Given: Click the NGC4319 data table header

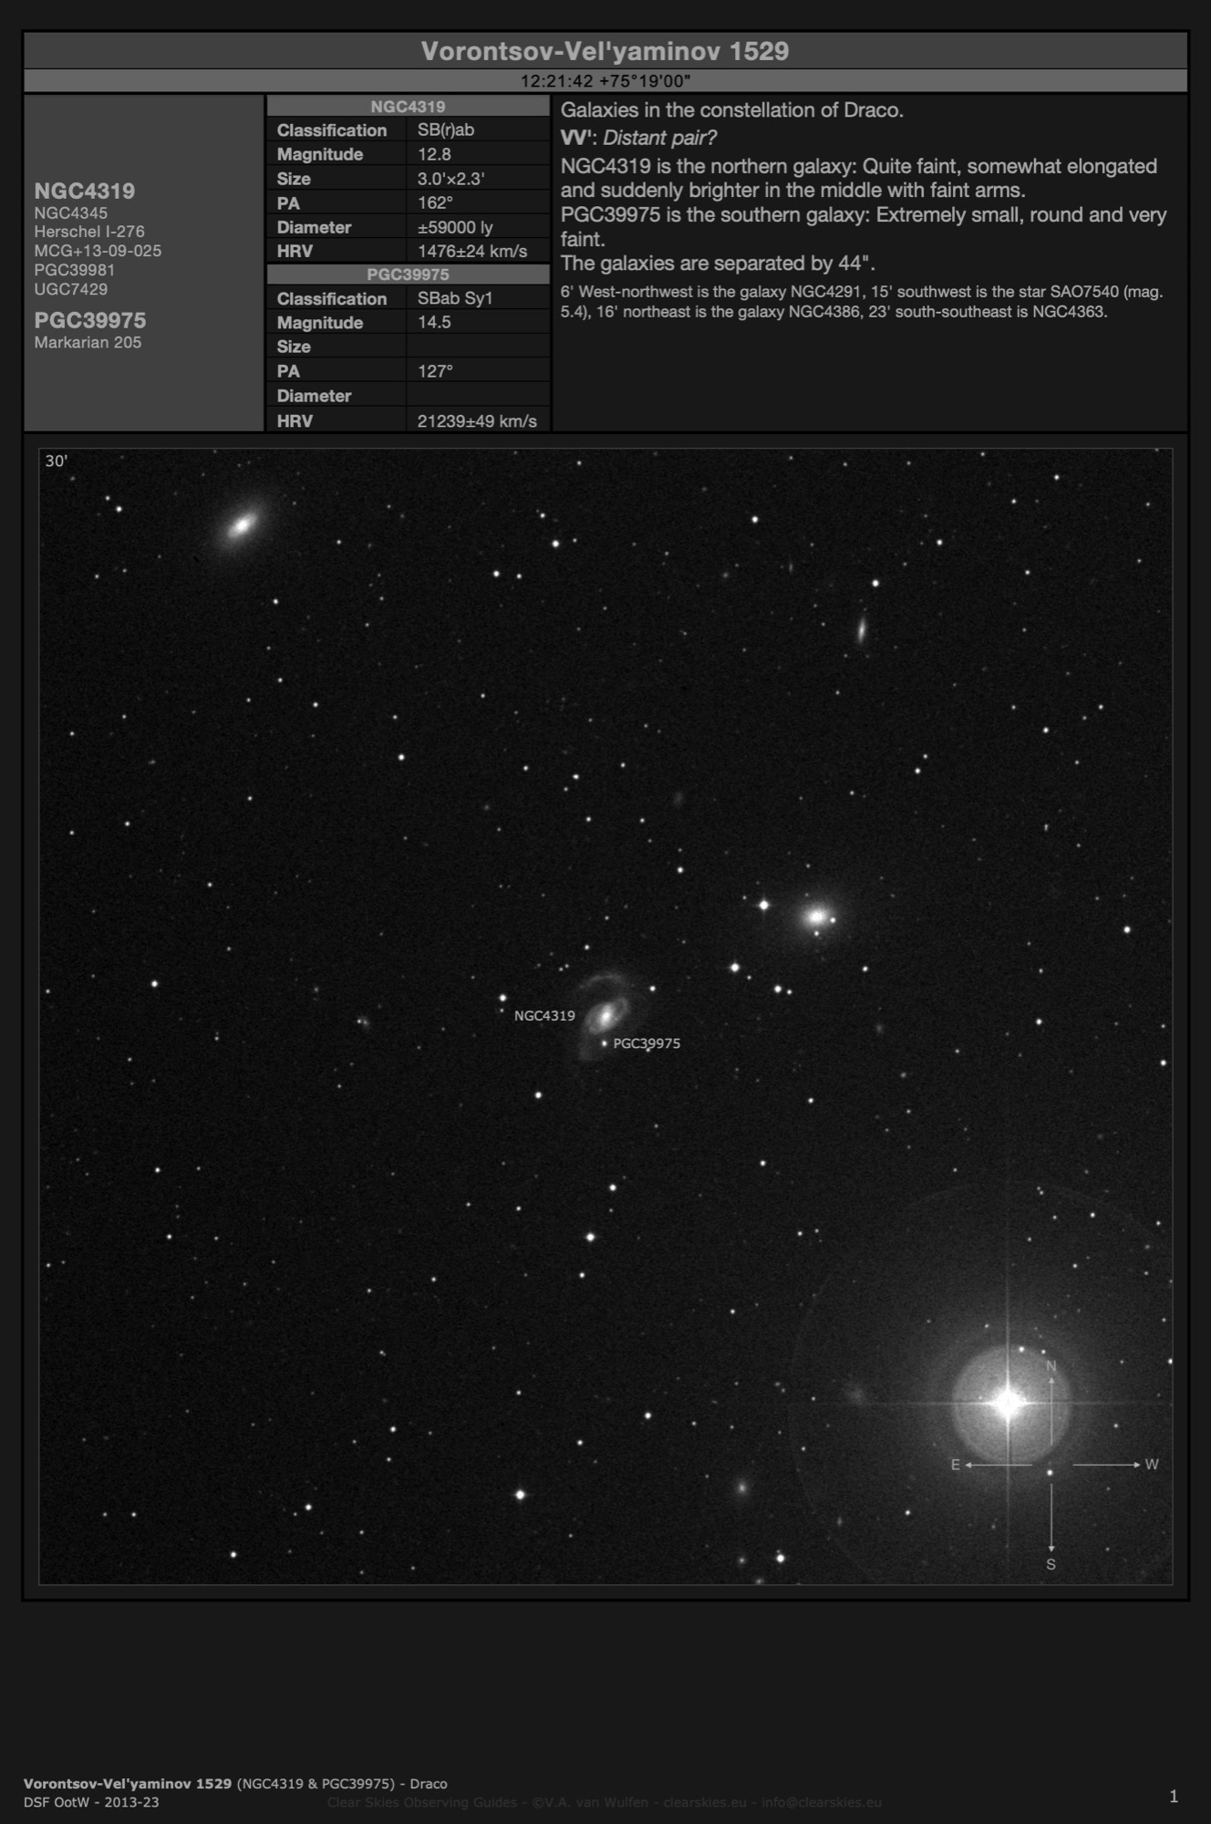Looking at the screenshot, I should pos(408,107).
